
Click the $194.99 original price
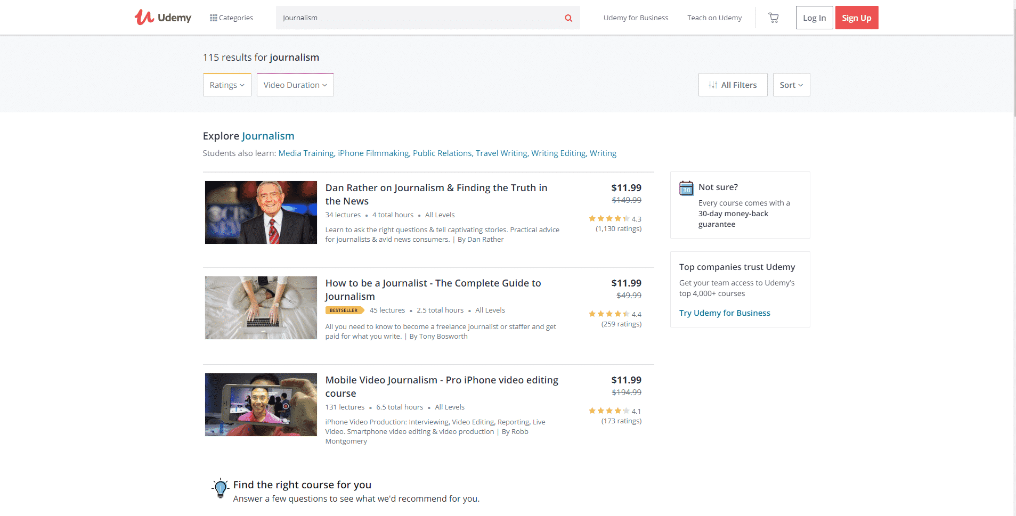627,392
